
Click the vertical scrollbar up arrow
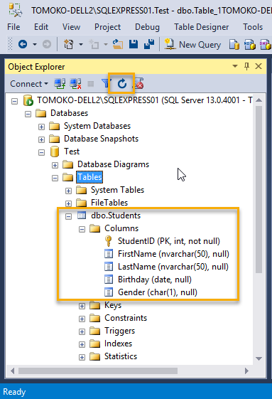pyautogui.click(x=259, y=100)
